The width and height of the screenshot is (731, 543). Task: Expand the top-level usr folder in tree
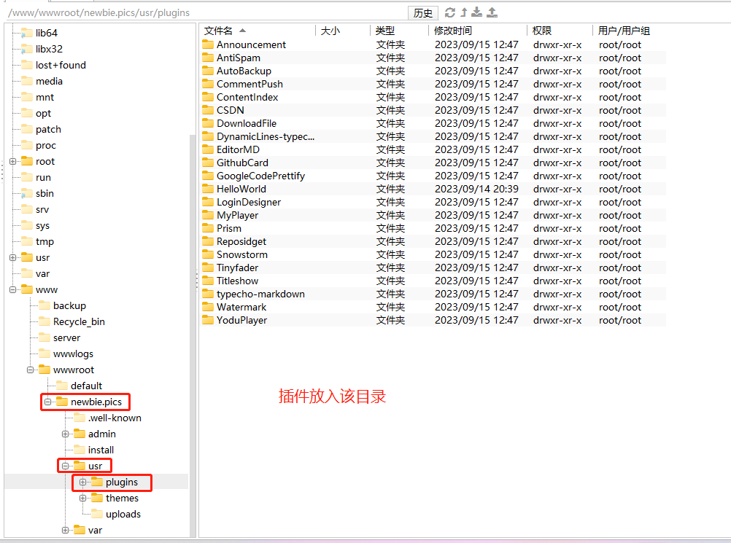12,257
